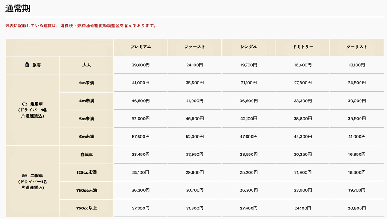Image resolution: width=387 pixels, height=221 pixels.
Task: Click the motorcycle icon beside 二輪車
Action: click(25, 176)
